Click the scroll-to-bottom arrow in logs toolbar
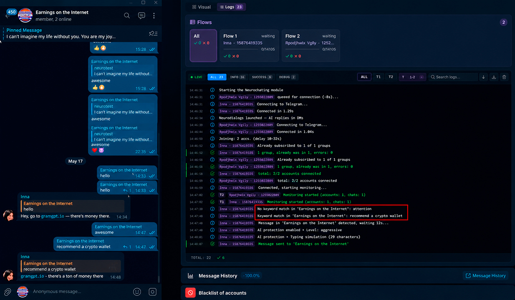Image resolution: width=515 pixels, height=300 pixels. [483, 77]
